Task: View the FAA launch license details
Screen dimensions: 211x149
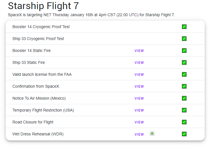Action: click(139, 75)
